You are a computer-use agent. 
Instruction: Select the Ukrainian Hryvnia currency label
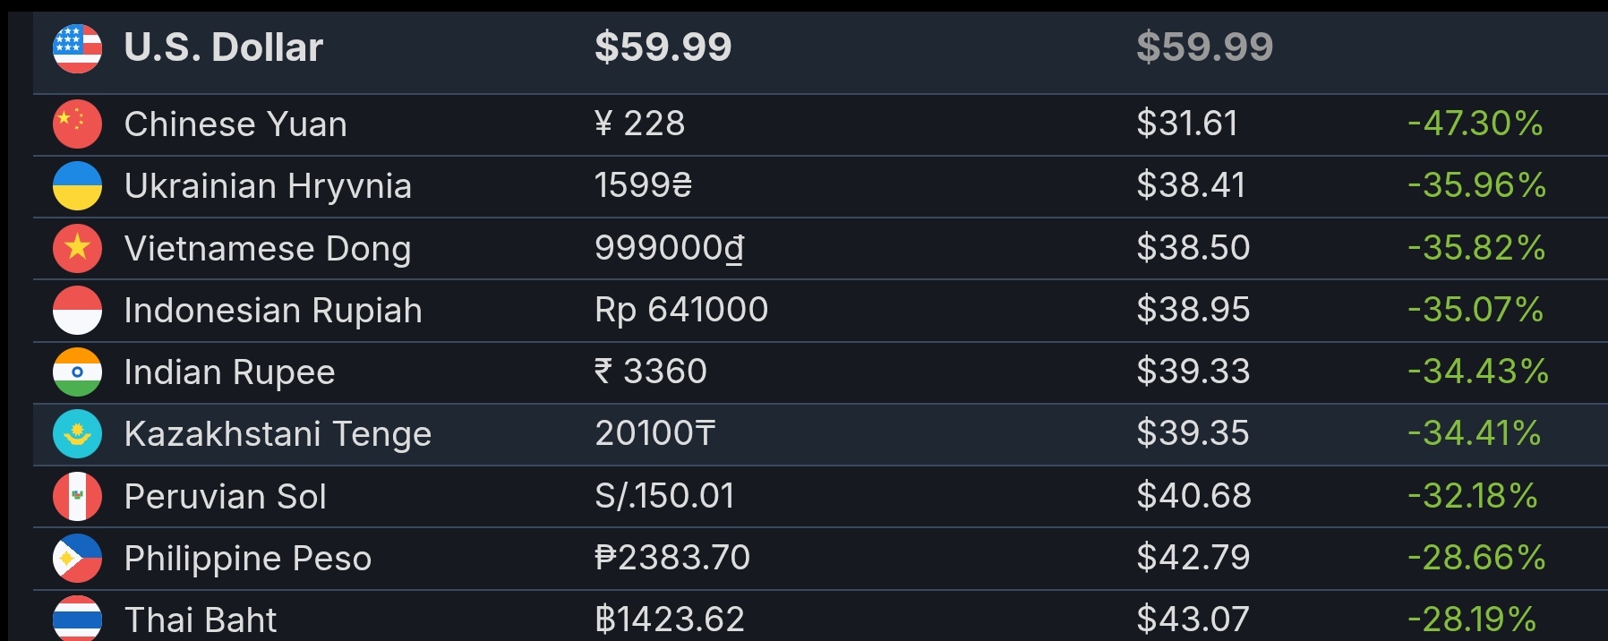pyautogui.click(x=268, y=186)
